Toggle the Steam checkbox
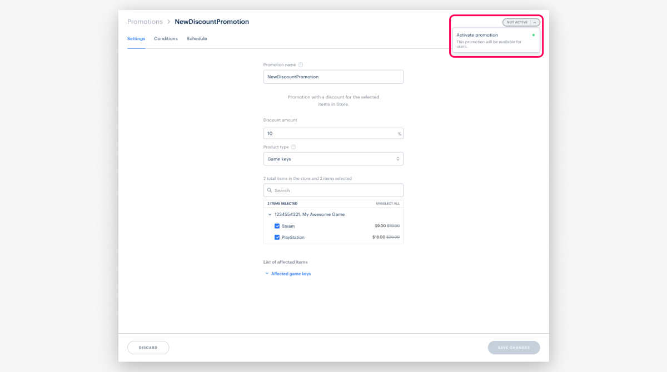This screenshot has height=372, width=667. point(277,226)
